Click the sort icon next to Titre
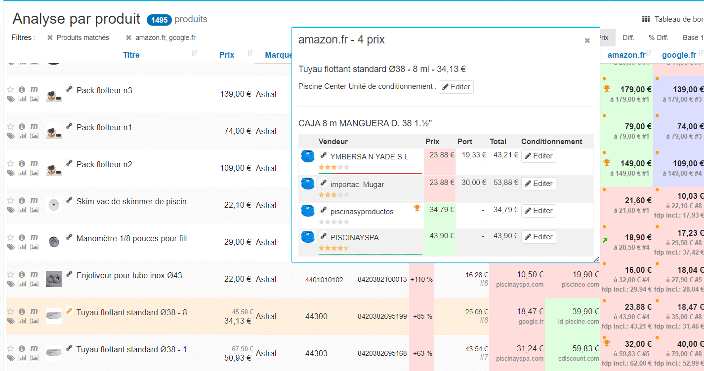Viewport: 704px width, 371px height. pos(195,54)
